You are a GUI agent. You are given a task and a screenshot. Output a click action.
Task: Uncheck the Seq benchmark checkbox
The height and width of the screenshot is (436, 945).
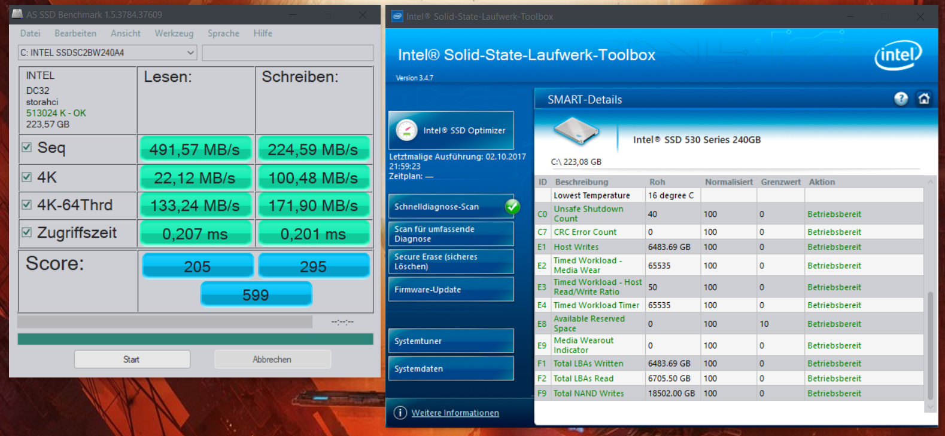tap(26, 147)
